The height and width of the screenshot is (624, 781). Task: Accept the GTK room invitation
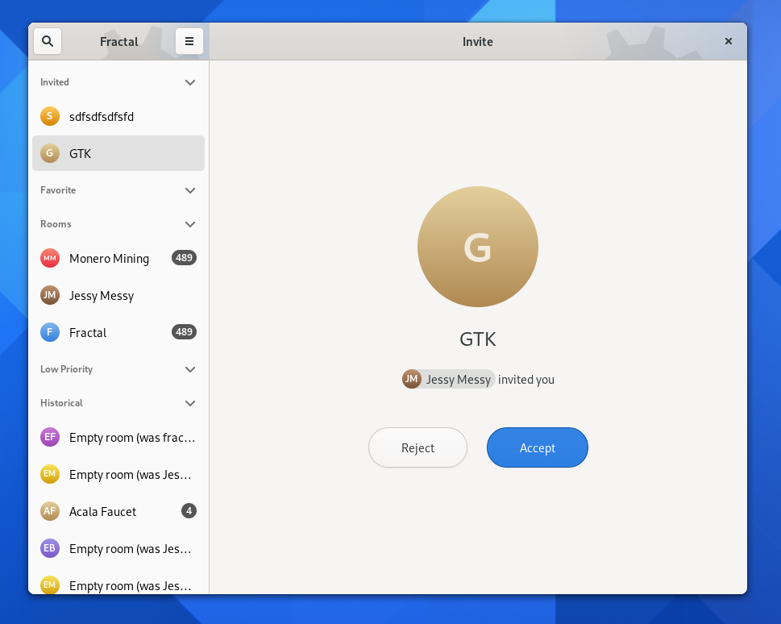(x=537, y=447)
